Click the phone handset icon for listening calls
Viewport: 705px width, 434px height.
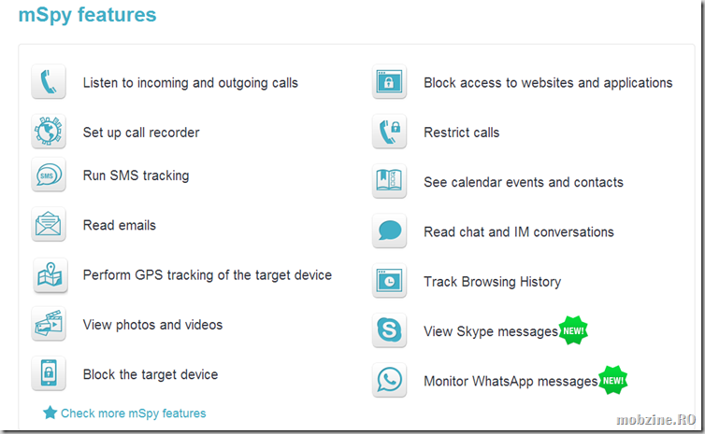click(49, 82)
